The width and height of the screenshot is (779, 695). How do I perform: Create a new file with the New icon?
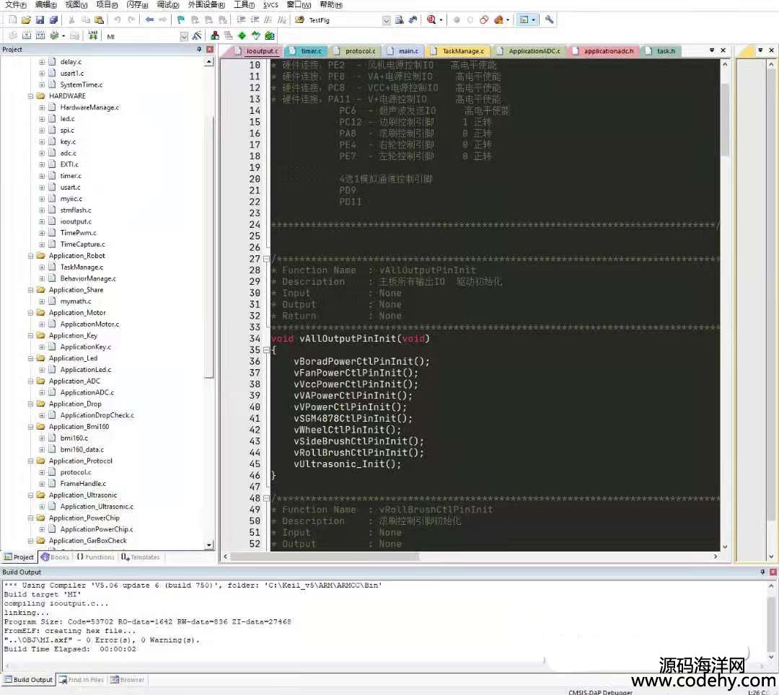[13, 20]
